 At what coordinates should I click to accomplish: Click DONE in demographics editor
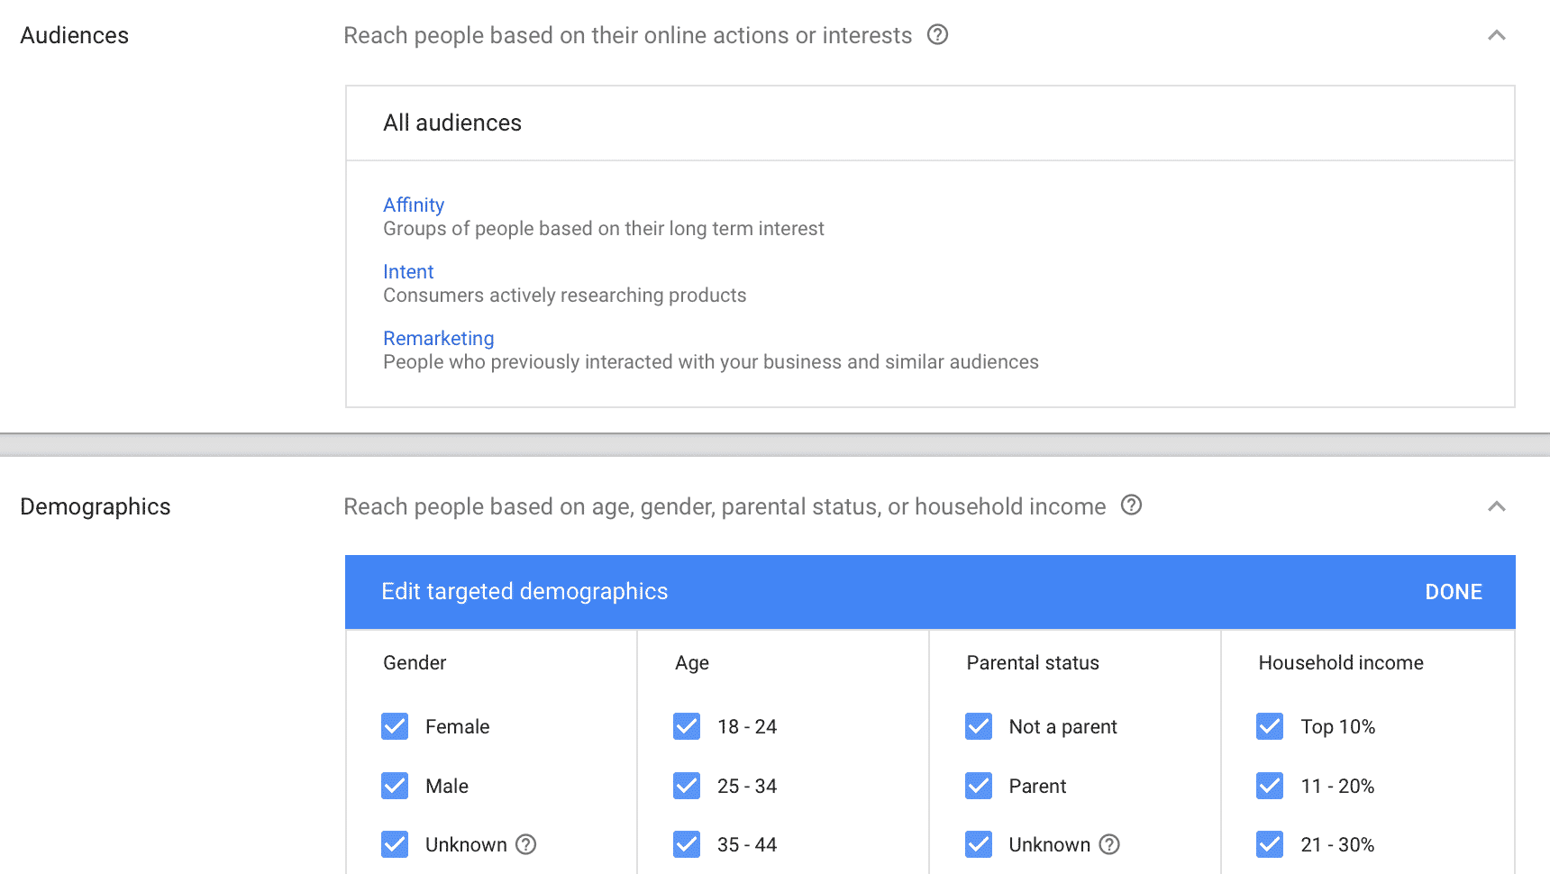pos(1454,592)
